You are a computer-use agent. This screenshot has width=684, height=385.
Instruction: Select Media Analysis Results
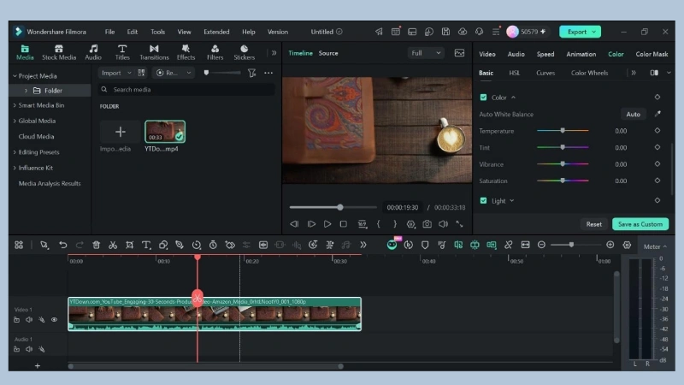(50, 183)
